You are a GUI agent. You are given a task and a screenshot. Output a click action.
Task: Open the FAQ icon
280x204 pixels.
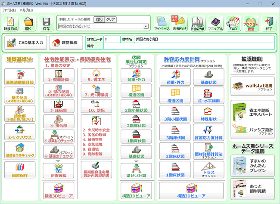[233, 23]
